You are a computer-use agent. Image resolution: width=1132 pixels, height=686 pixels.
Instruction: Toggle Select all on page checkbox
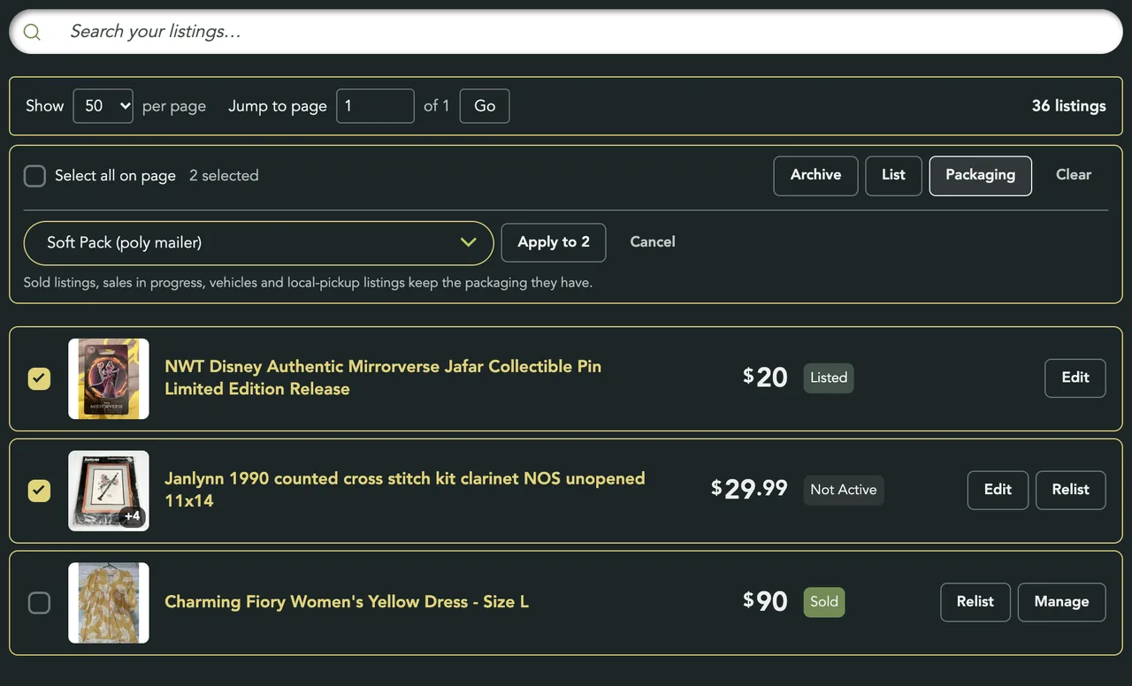click(34, 176)
